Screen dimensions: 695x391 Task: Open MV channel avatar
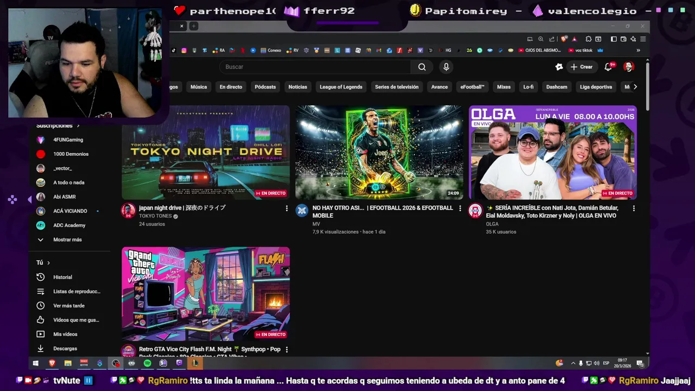point(302,211)
